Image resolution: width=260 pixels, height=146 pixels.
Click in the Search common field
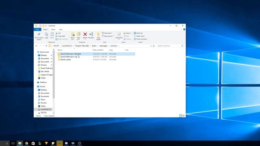pos(170,46)
